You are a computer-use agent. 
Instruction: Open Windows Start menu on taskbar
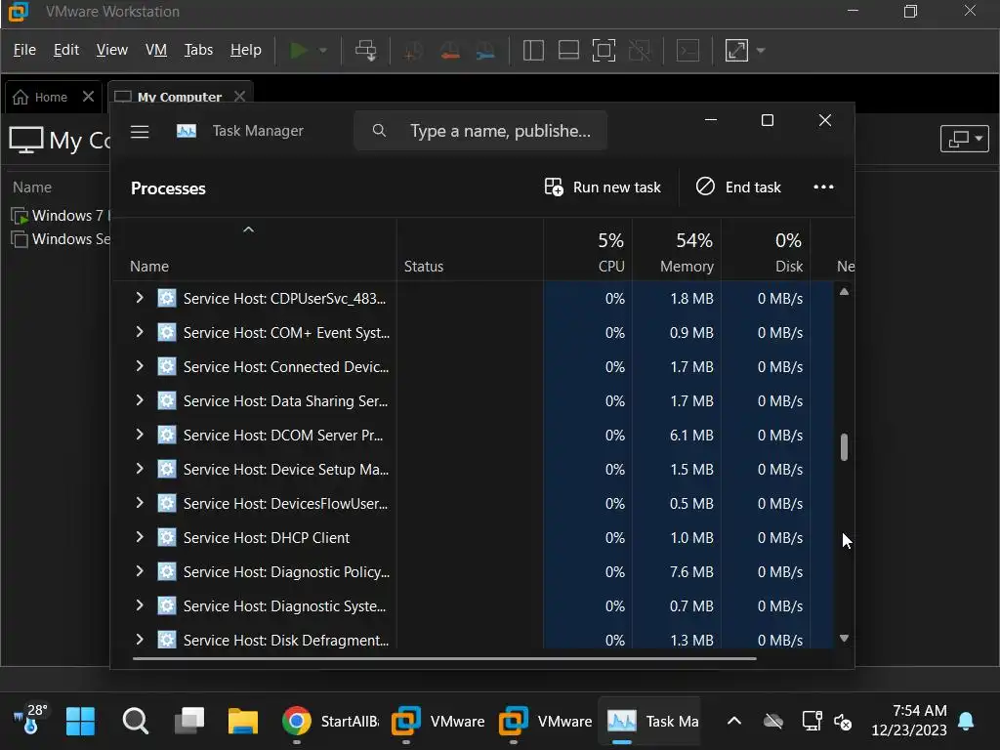[x=80, y=722]
